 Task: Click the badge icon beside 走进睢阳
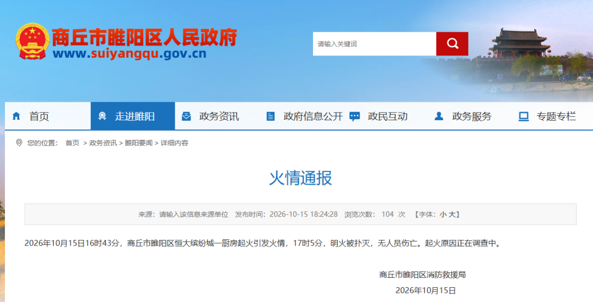(x=102, y=116)
